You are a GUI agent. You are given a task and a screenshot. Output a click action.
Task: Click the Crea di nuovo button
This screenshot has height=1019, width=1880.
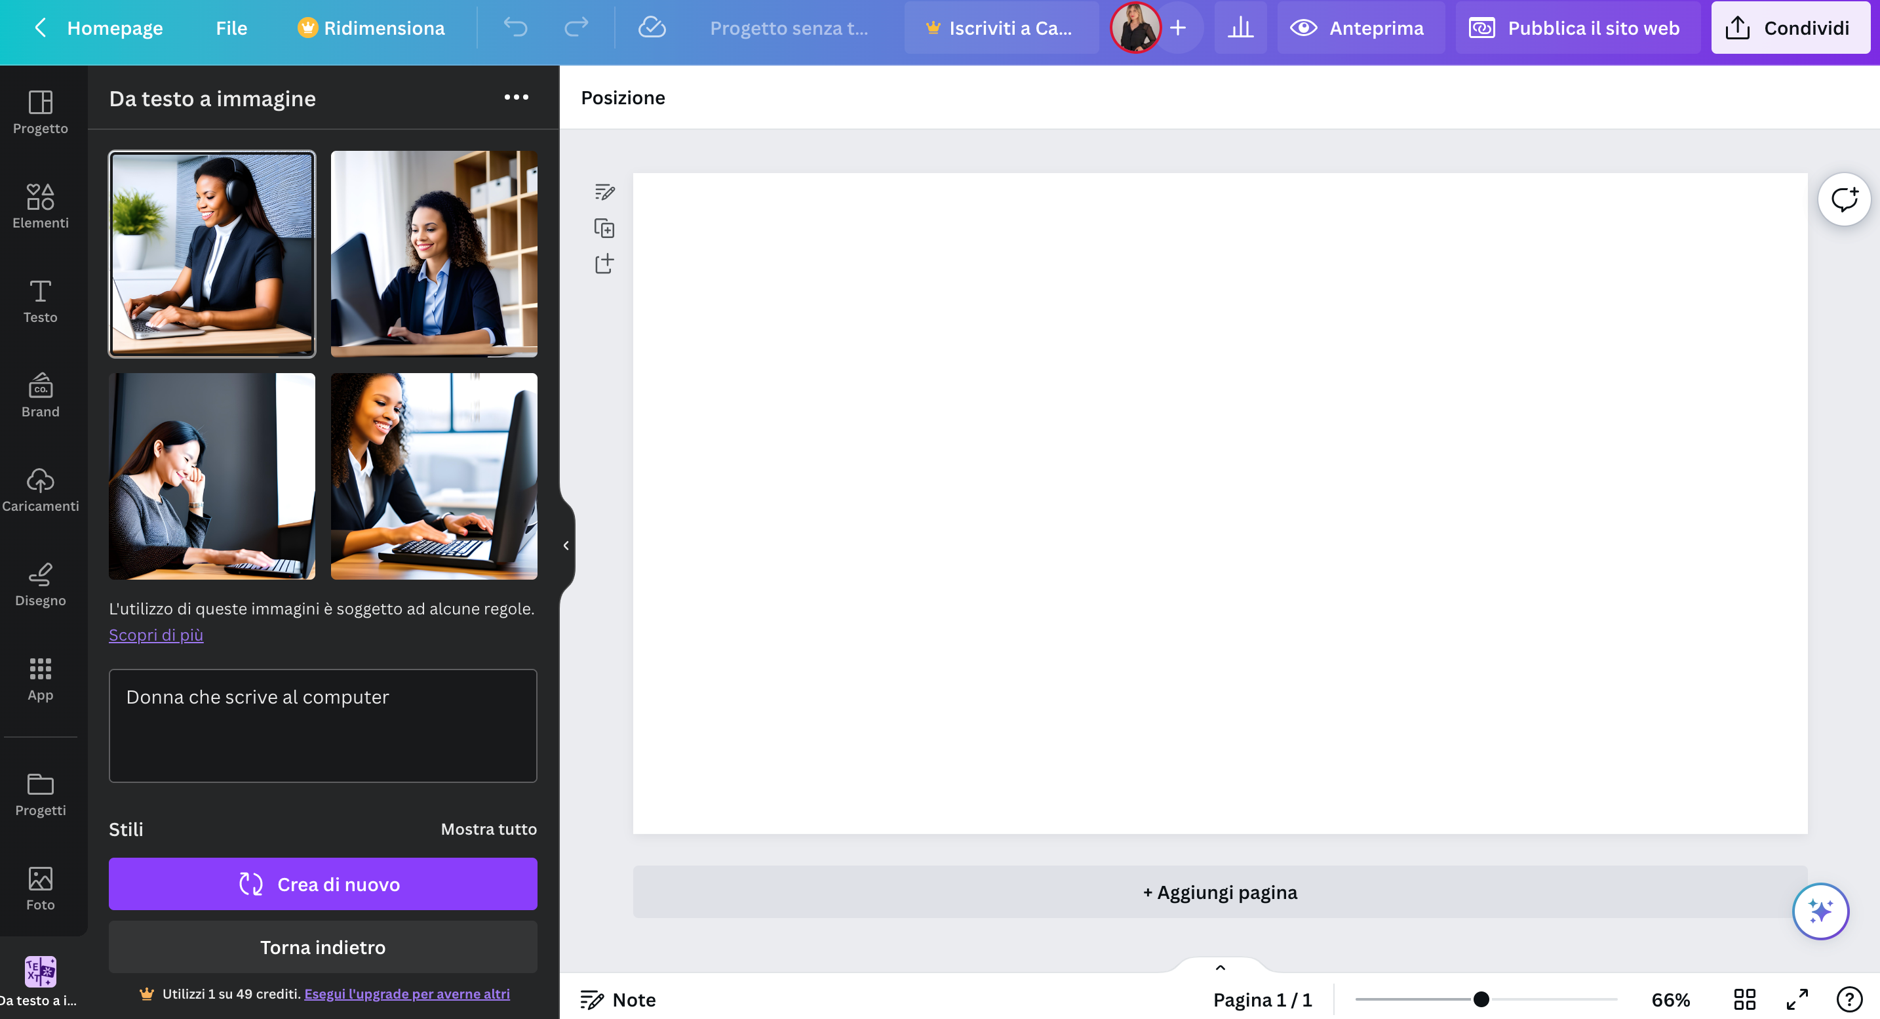pos(323,883)
